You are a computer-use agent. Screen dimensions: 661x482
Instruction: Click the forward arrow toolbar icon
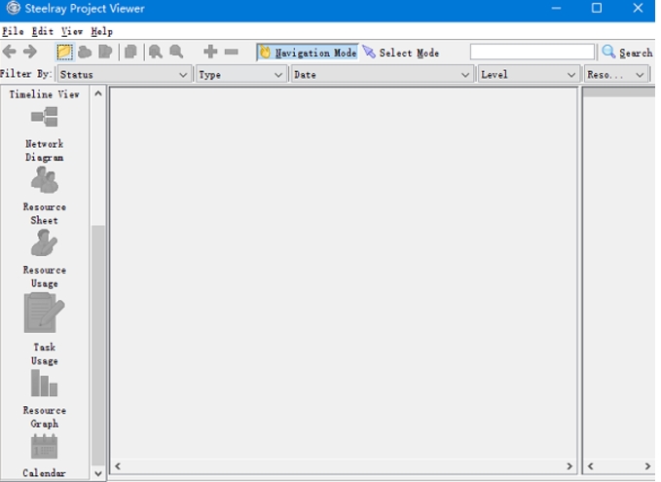click(x=30, y=52)
